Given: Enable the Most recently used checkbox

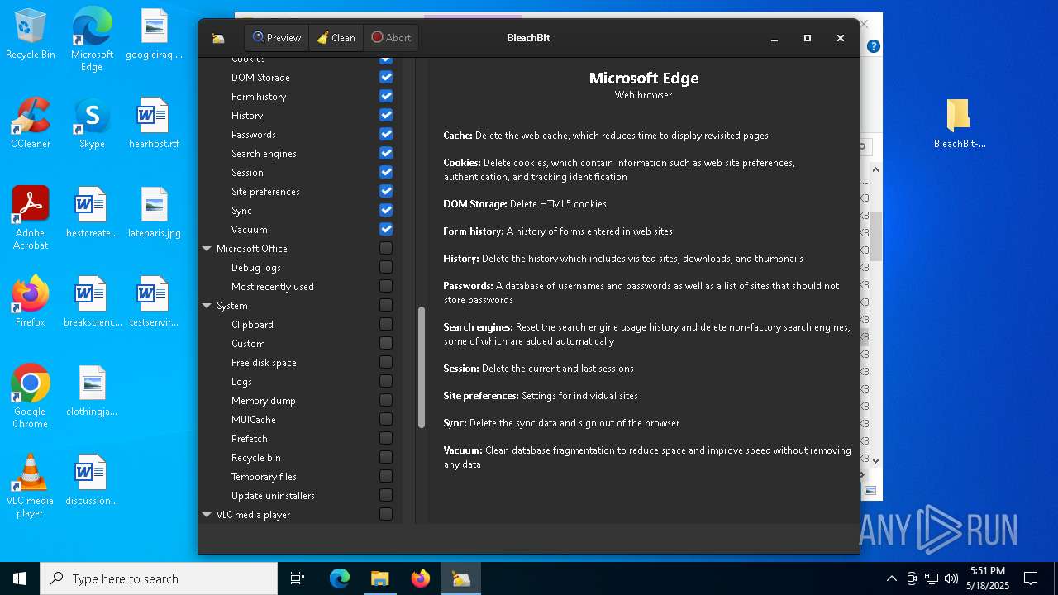Looking at the screenshot, I should point(386,286).
